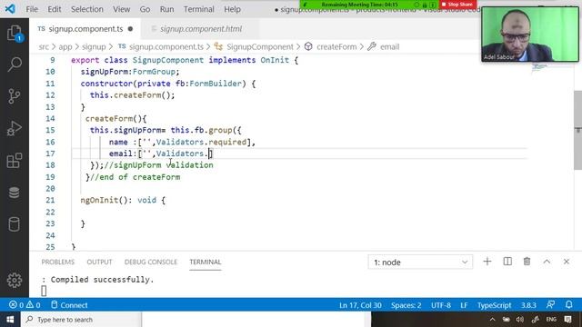
Task: Switch to signup.component.ts tab
Action: coord(85,29)
